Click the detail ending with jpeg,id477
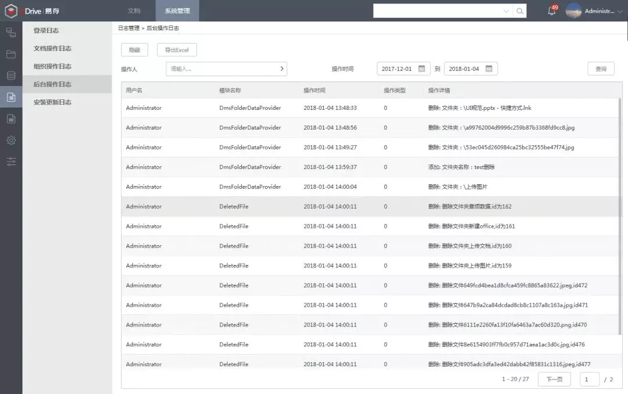Screen dimensions: 628x394 pos(509,364)
